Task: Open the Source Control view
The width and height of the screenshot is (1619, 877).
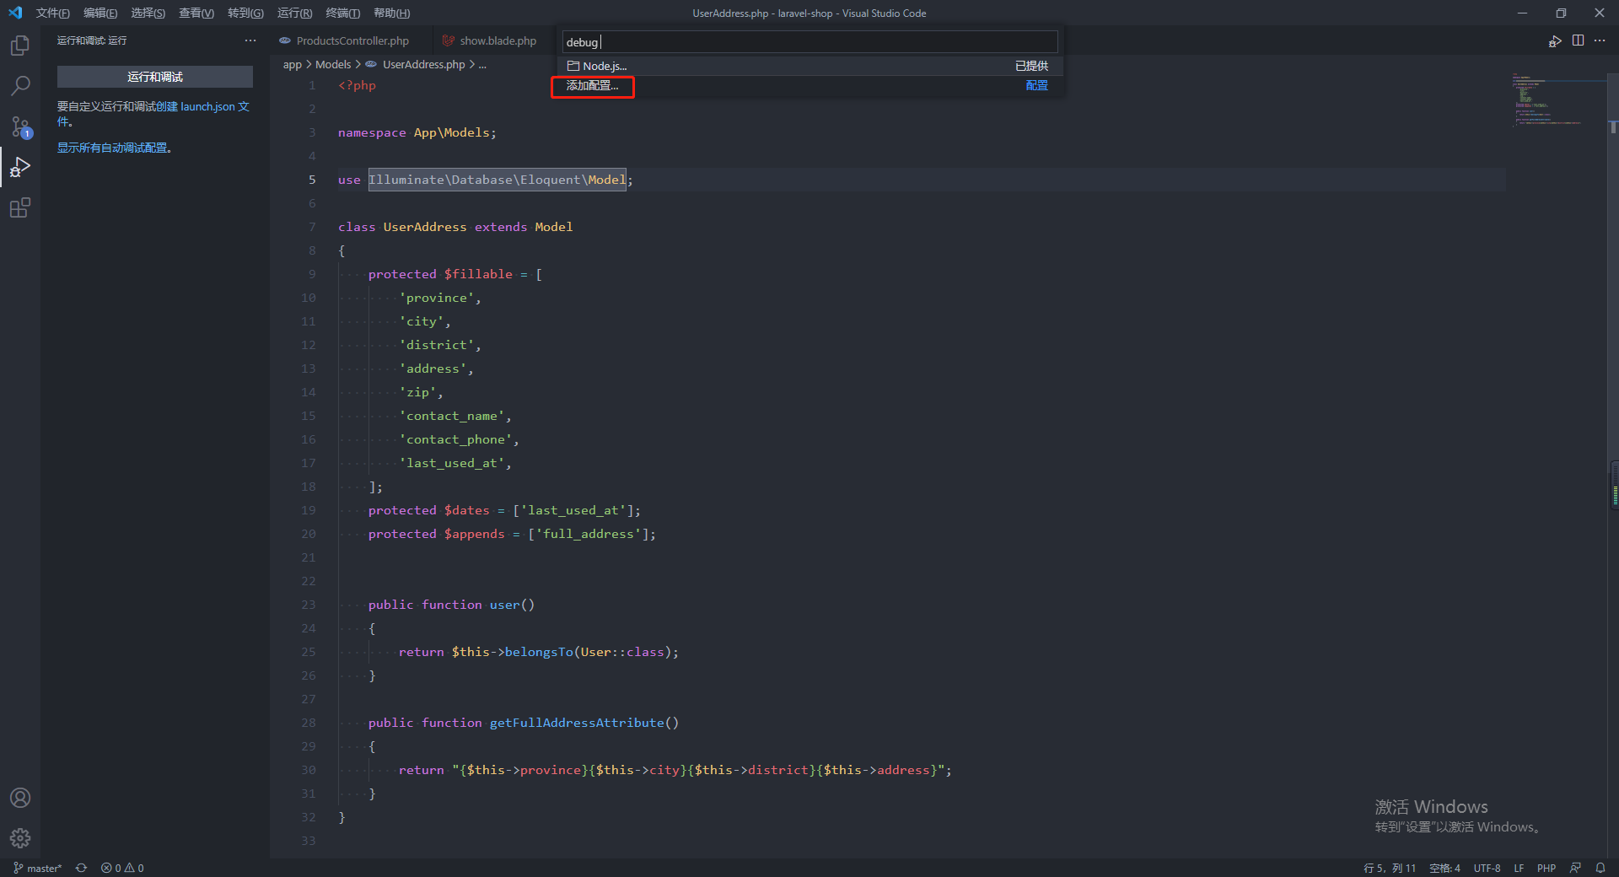Action: (x=20, y=126)
